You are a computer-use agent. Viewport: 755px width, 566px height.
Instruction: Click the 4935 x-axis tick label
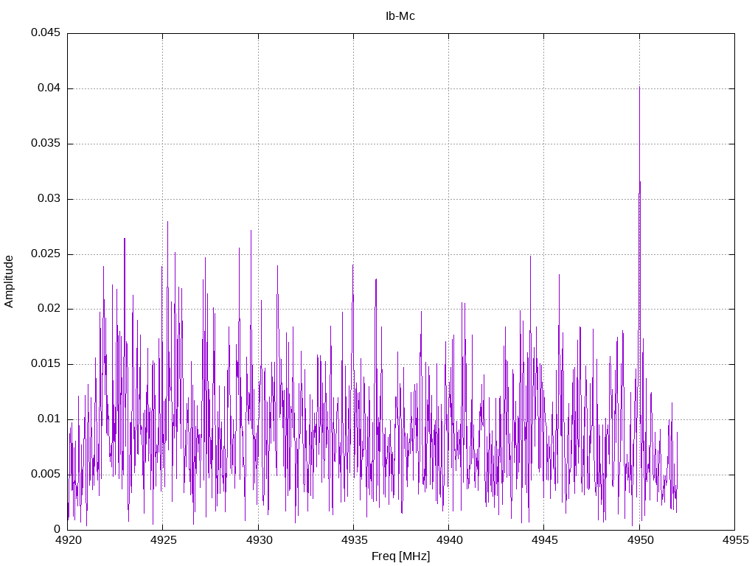coord(353,540)
